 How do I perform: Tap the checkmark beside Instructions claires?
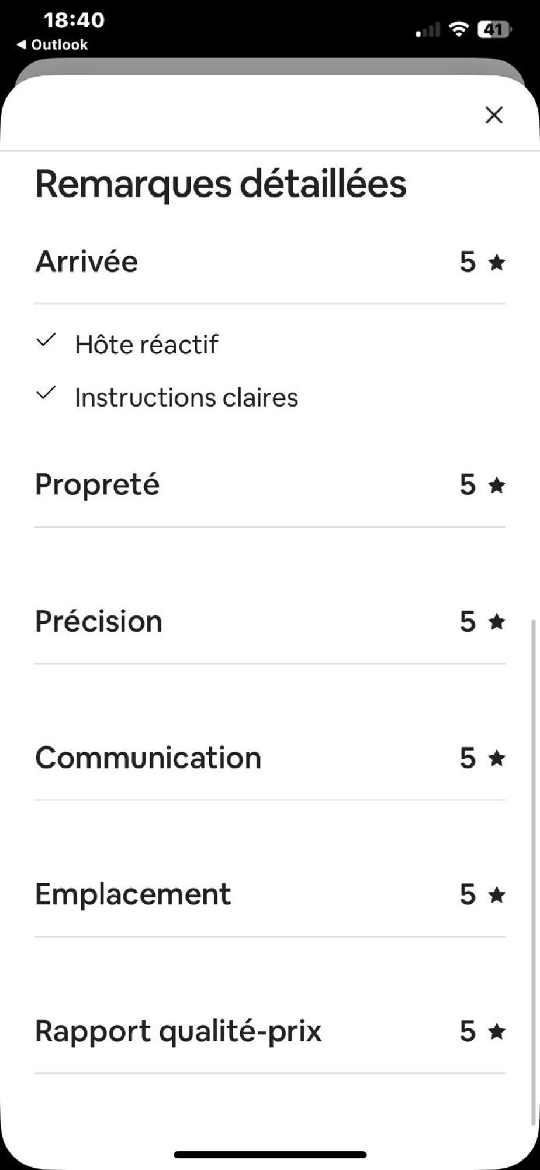click(46, 393)
